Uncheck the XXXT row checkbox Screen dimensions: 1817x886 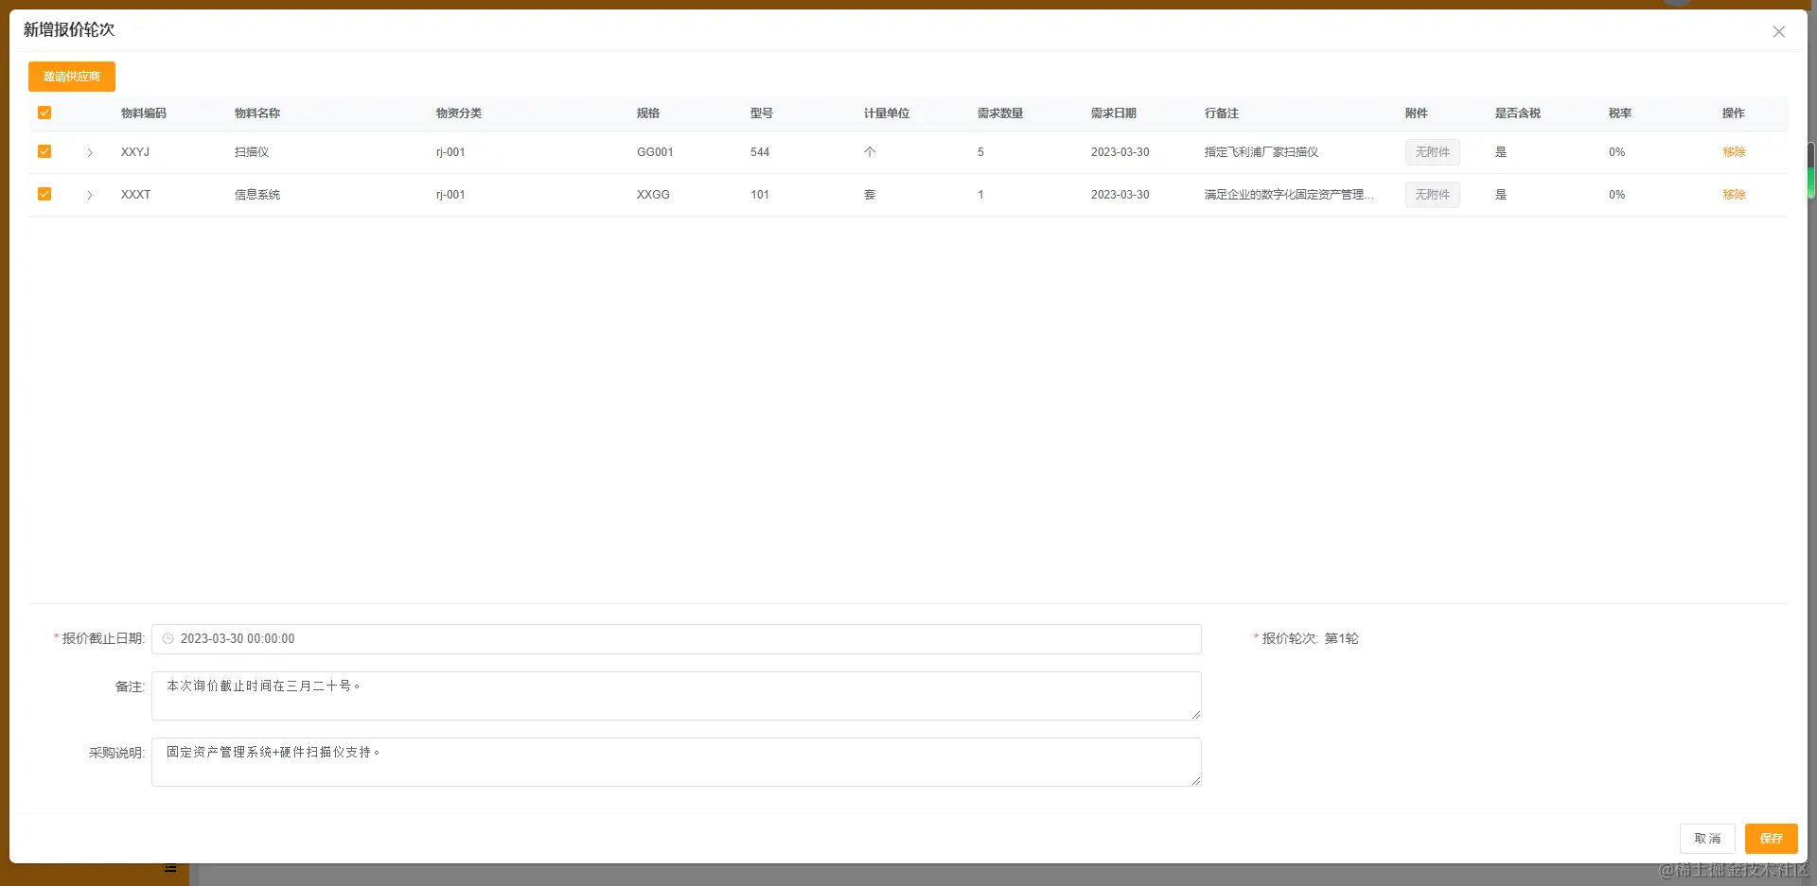(x=44, y=194)
